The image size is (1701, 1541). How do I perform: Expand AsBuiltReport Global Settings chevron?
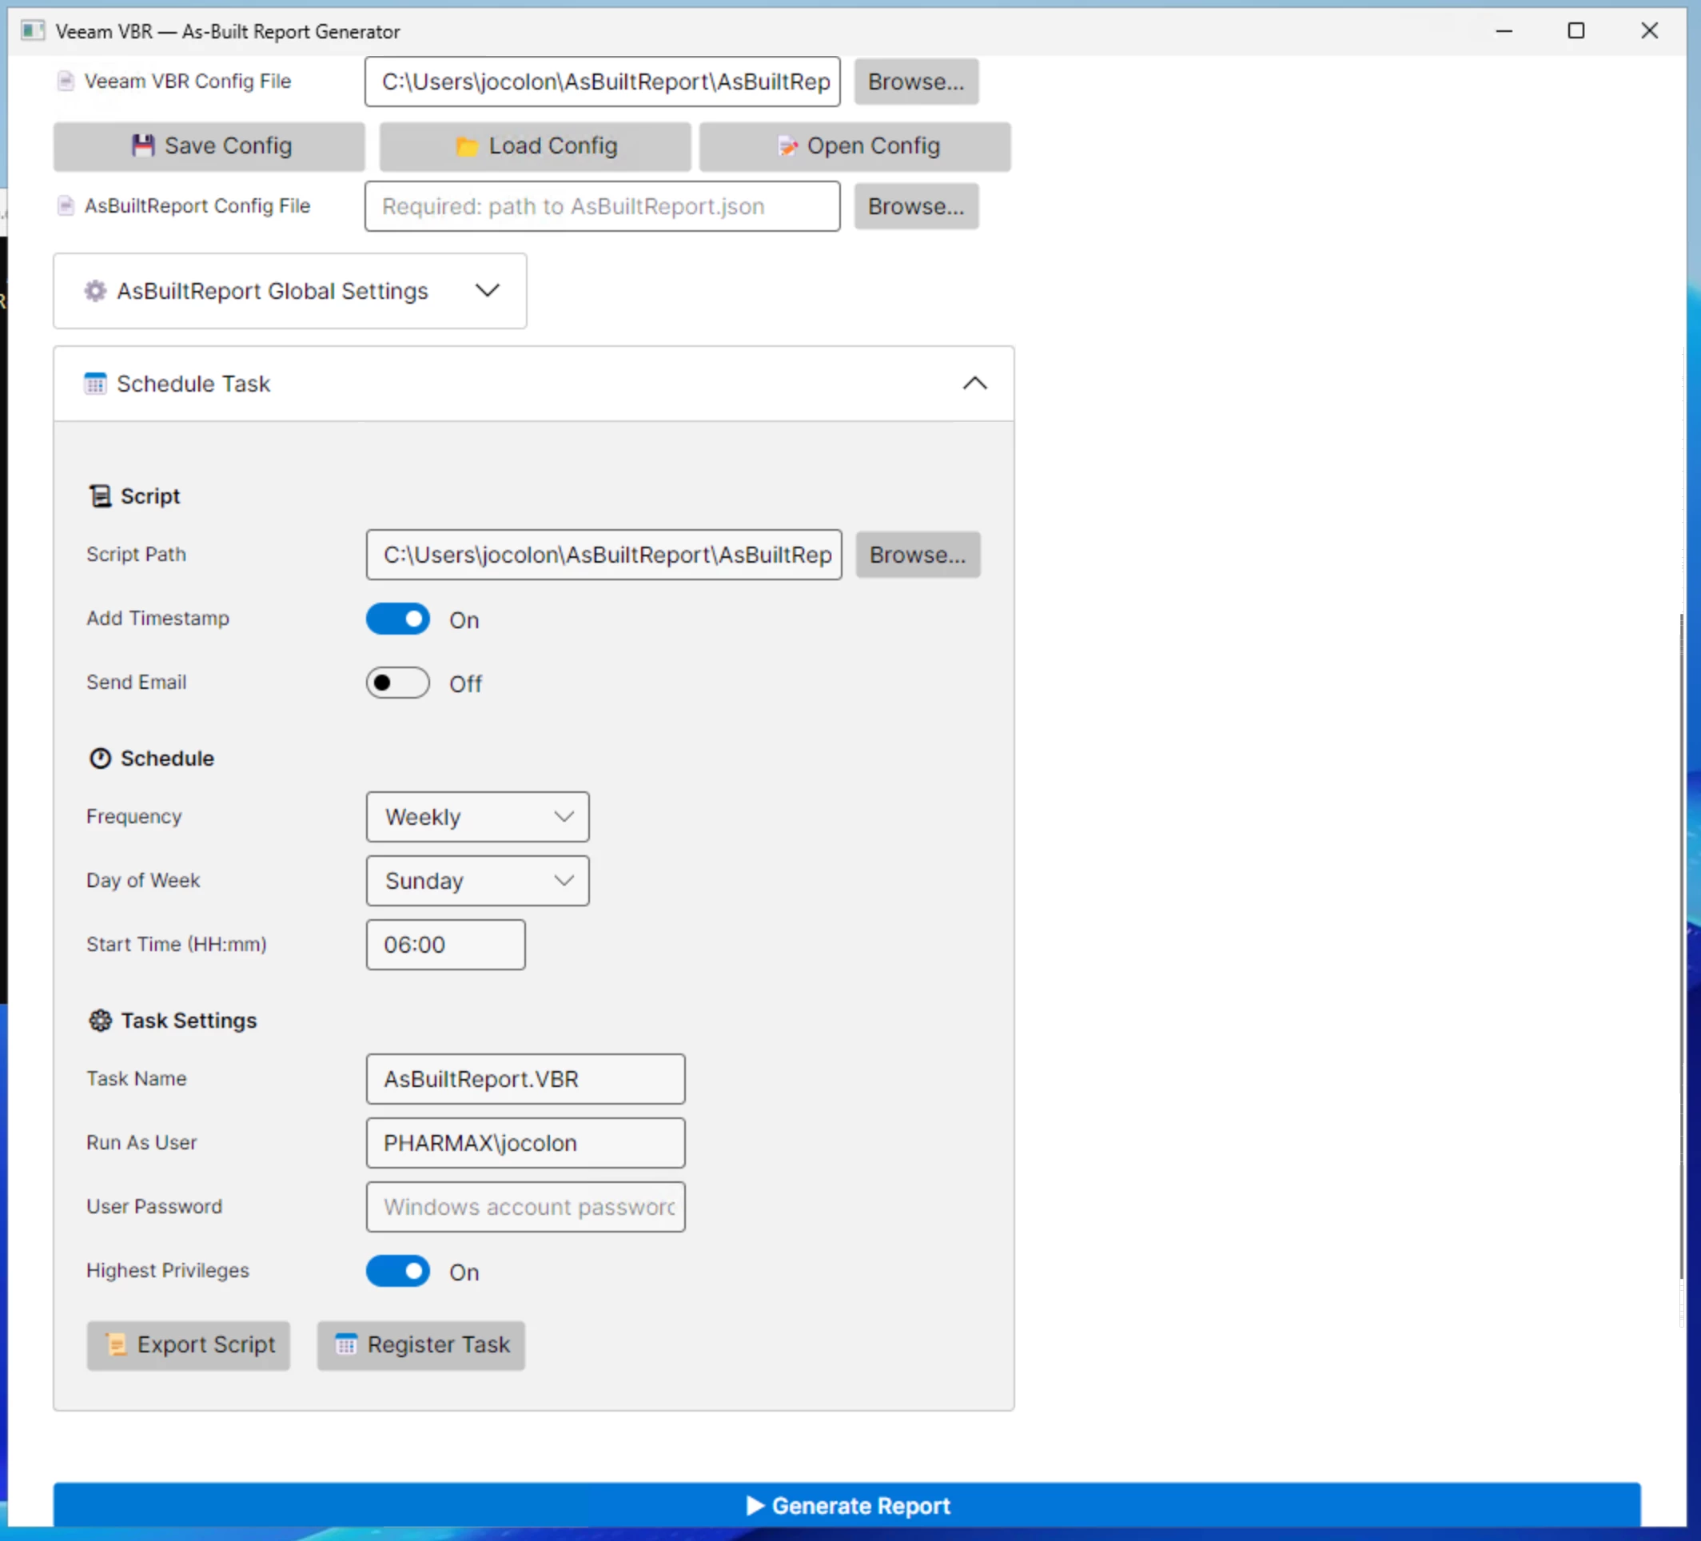pyautogui.click(x=487, y=291)
